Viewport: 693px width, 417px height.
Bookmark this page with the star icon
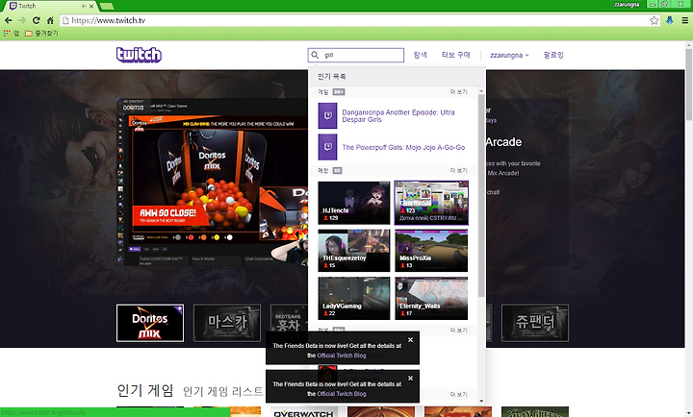654,20
